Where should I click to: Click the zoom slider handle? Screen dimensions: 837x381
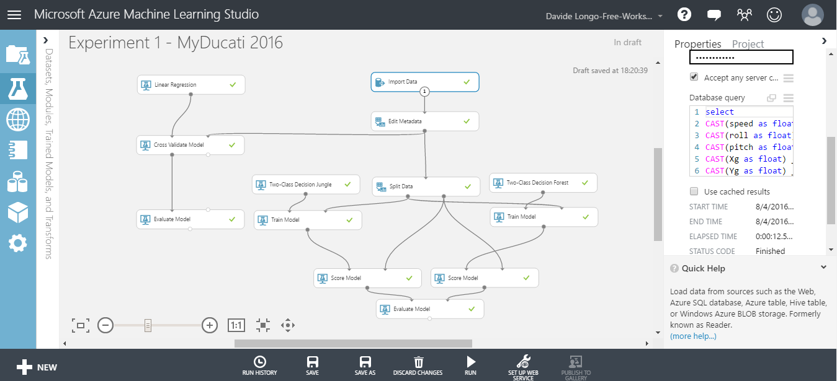(148, 325)
